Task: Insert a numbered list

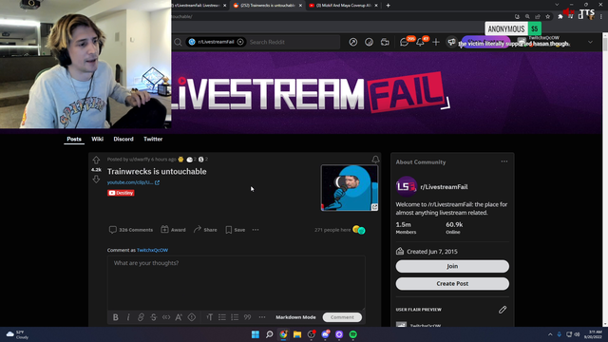Action: 235,317
